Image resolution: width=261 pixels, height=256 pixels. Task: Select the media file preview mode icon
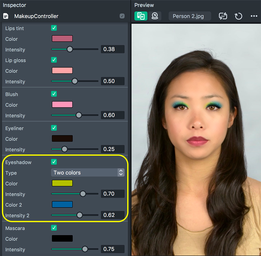(141, 16)
